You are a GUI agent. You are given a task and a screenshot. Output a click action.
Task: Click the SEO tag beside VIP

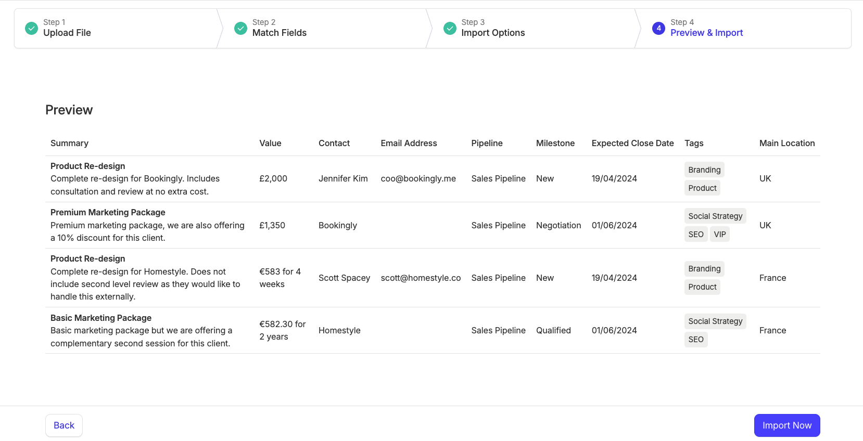696,235
